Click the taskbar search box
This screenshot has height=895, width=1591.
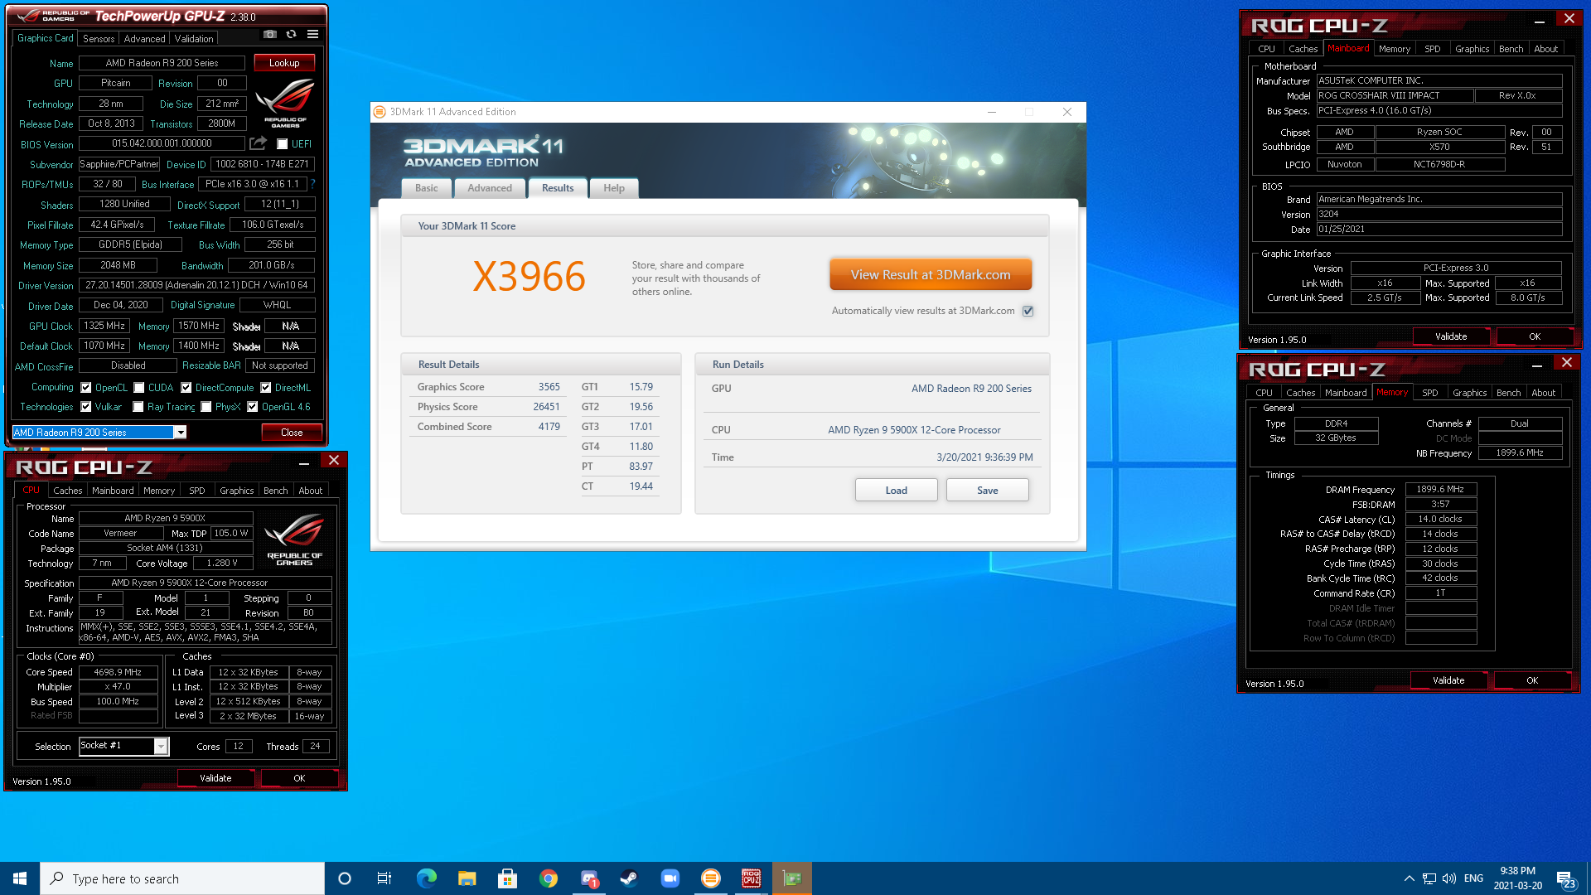(x=182, y=878)
